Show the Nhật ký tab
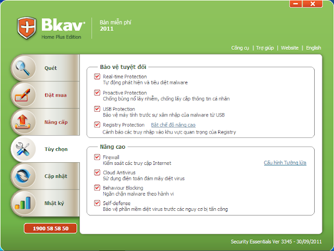 (45, 203)
